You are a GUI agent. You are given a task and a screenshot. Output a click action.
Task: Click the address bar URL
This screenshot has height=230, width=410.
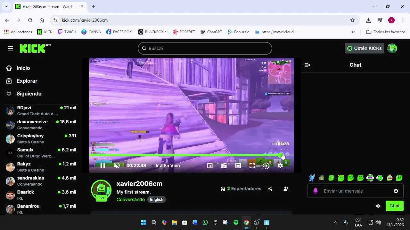85,20
